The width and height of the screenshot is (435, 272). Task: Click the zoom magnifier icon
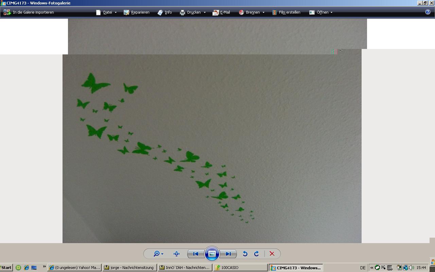(157, 254)
